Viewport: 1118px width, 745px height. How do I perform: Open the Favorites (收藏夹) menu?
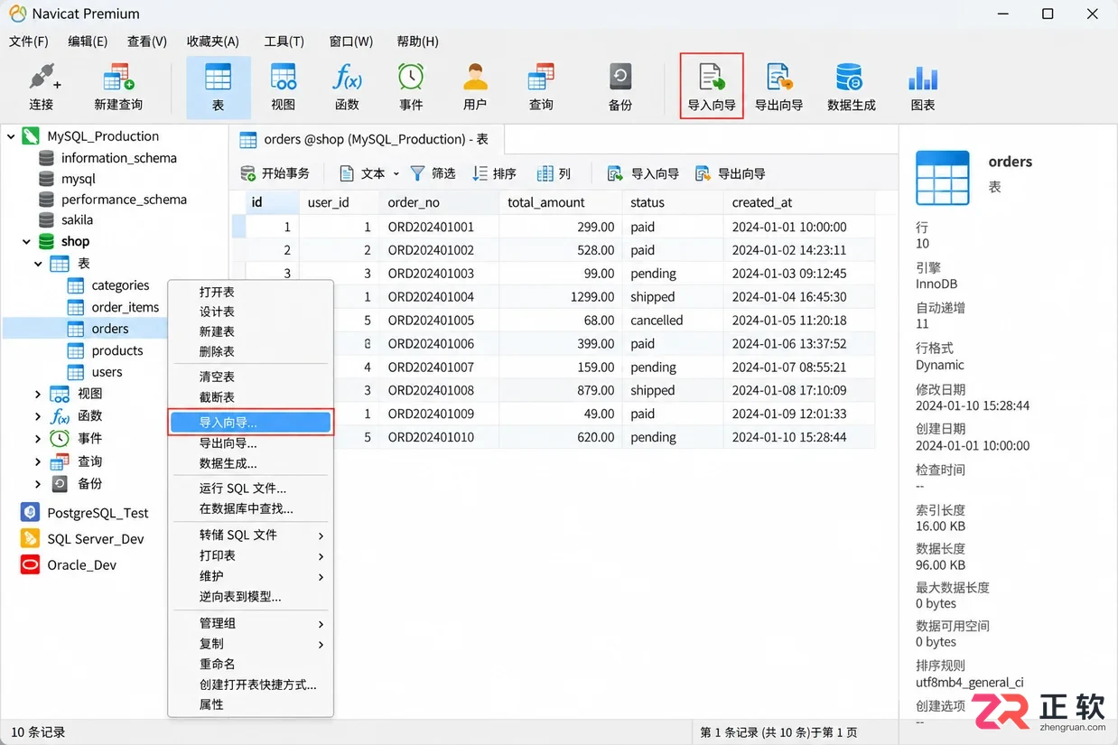pyautogui.click(x=213, y=42)
